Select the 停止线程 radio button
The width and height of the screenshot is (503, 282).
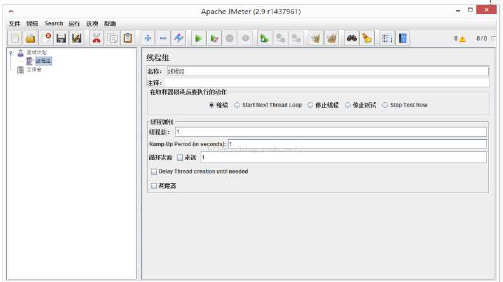tap(310, 105)
